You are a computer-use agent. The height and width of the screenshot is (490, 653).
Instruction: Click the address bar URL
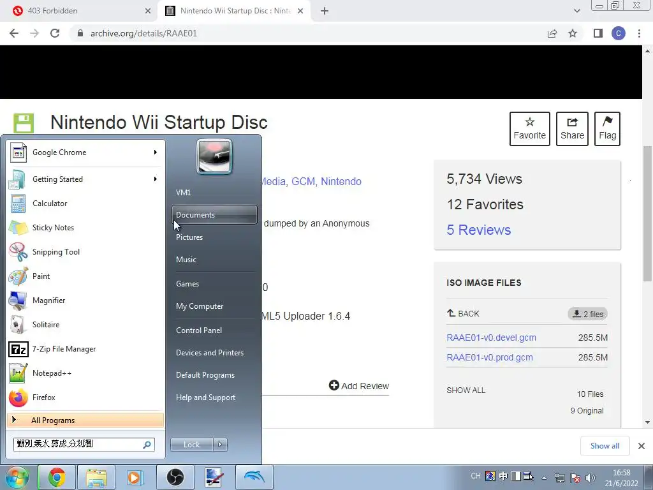(x=143, y=33)
